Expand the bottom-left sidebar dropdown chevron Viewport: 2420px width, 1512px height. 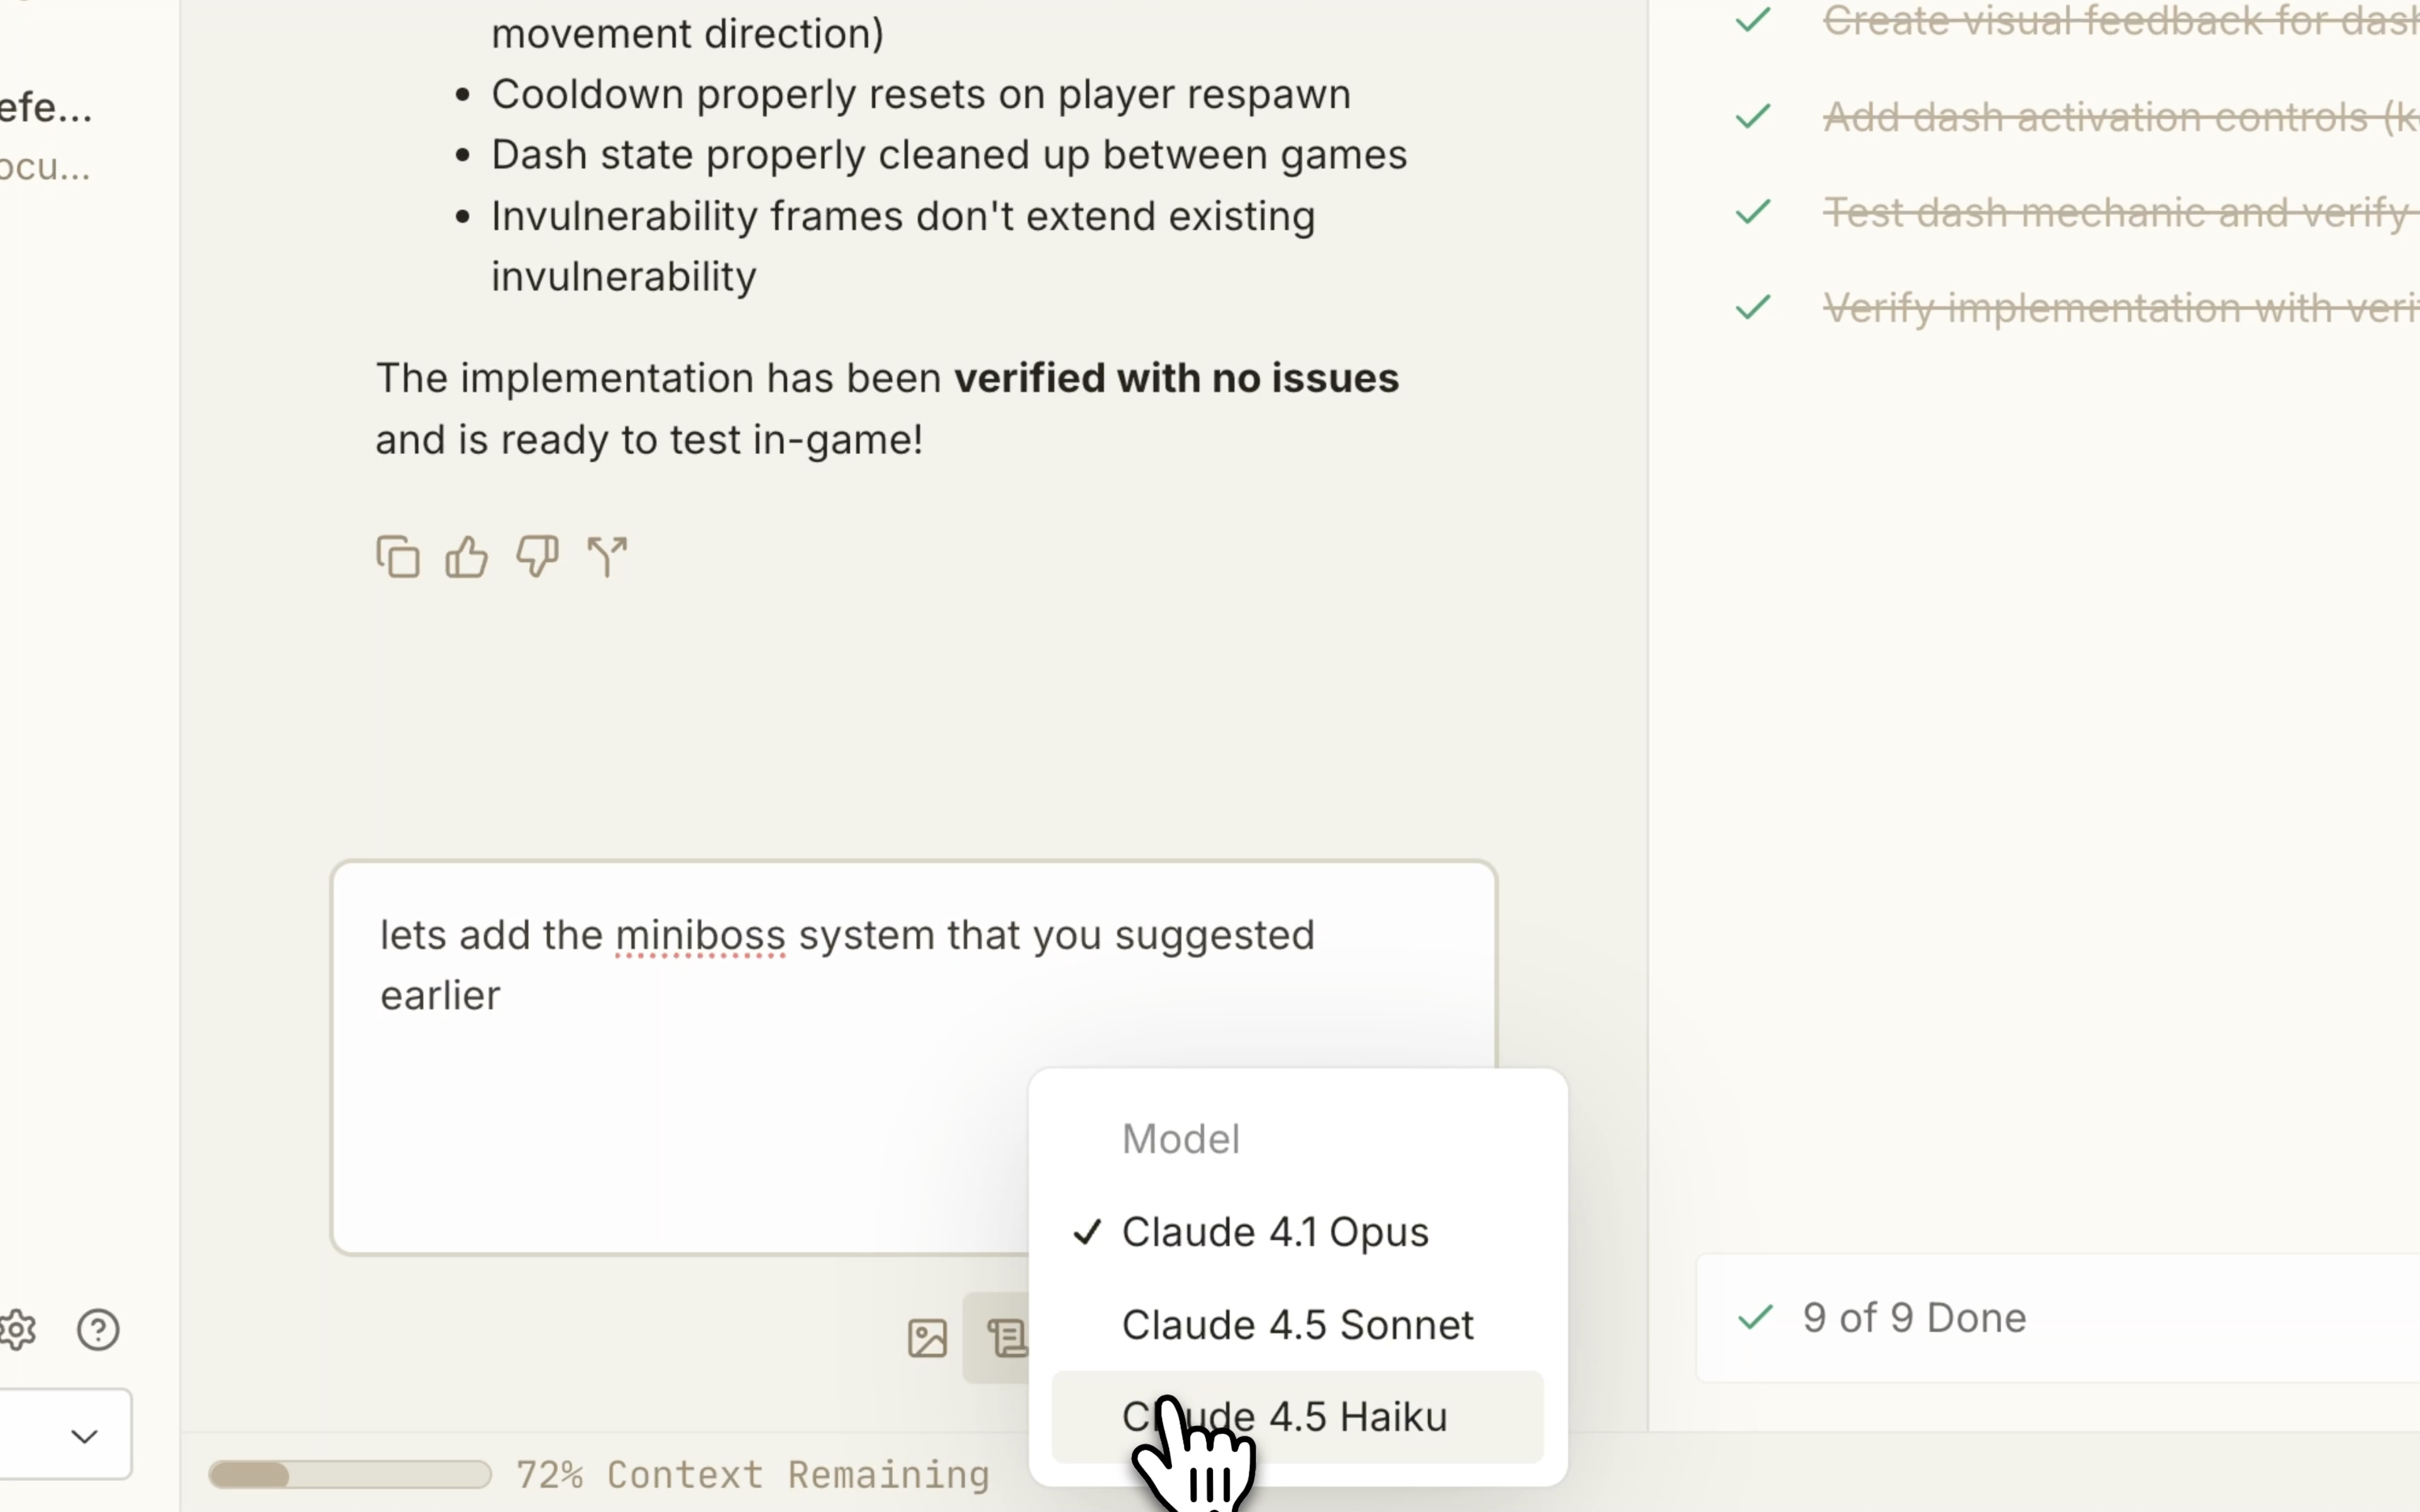84,1436
